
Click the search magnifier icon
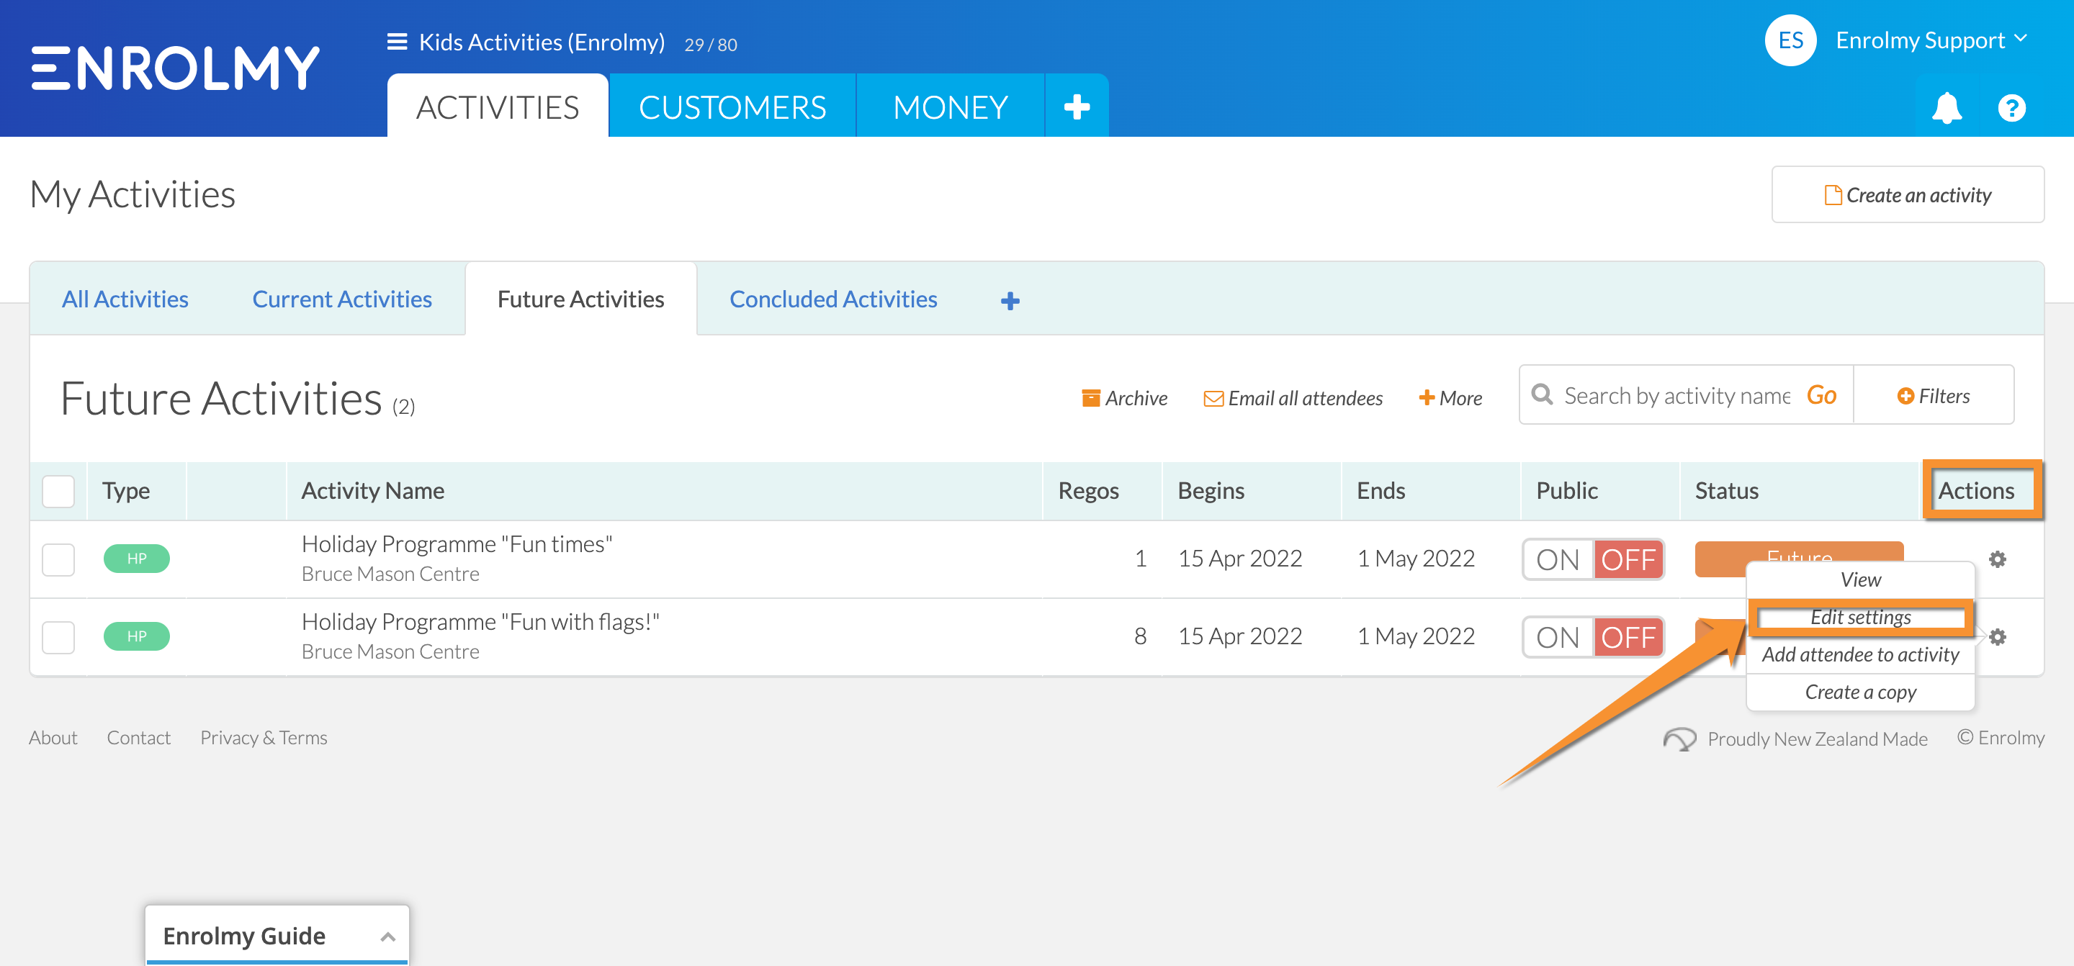(x=1542, y=394)
